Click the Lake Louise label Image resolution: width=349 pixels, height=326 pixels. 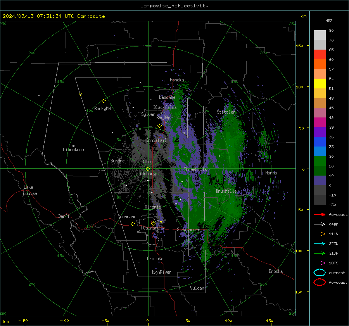[x=30, y=190]
